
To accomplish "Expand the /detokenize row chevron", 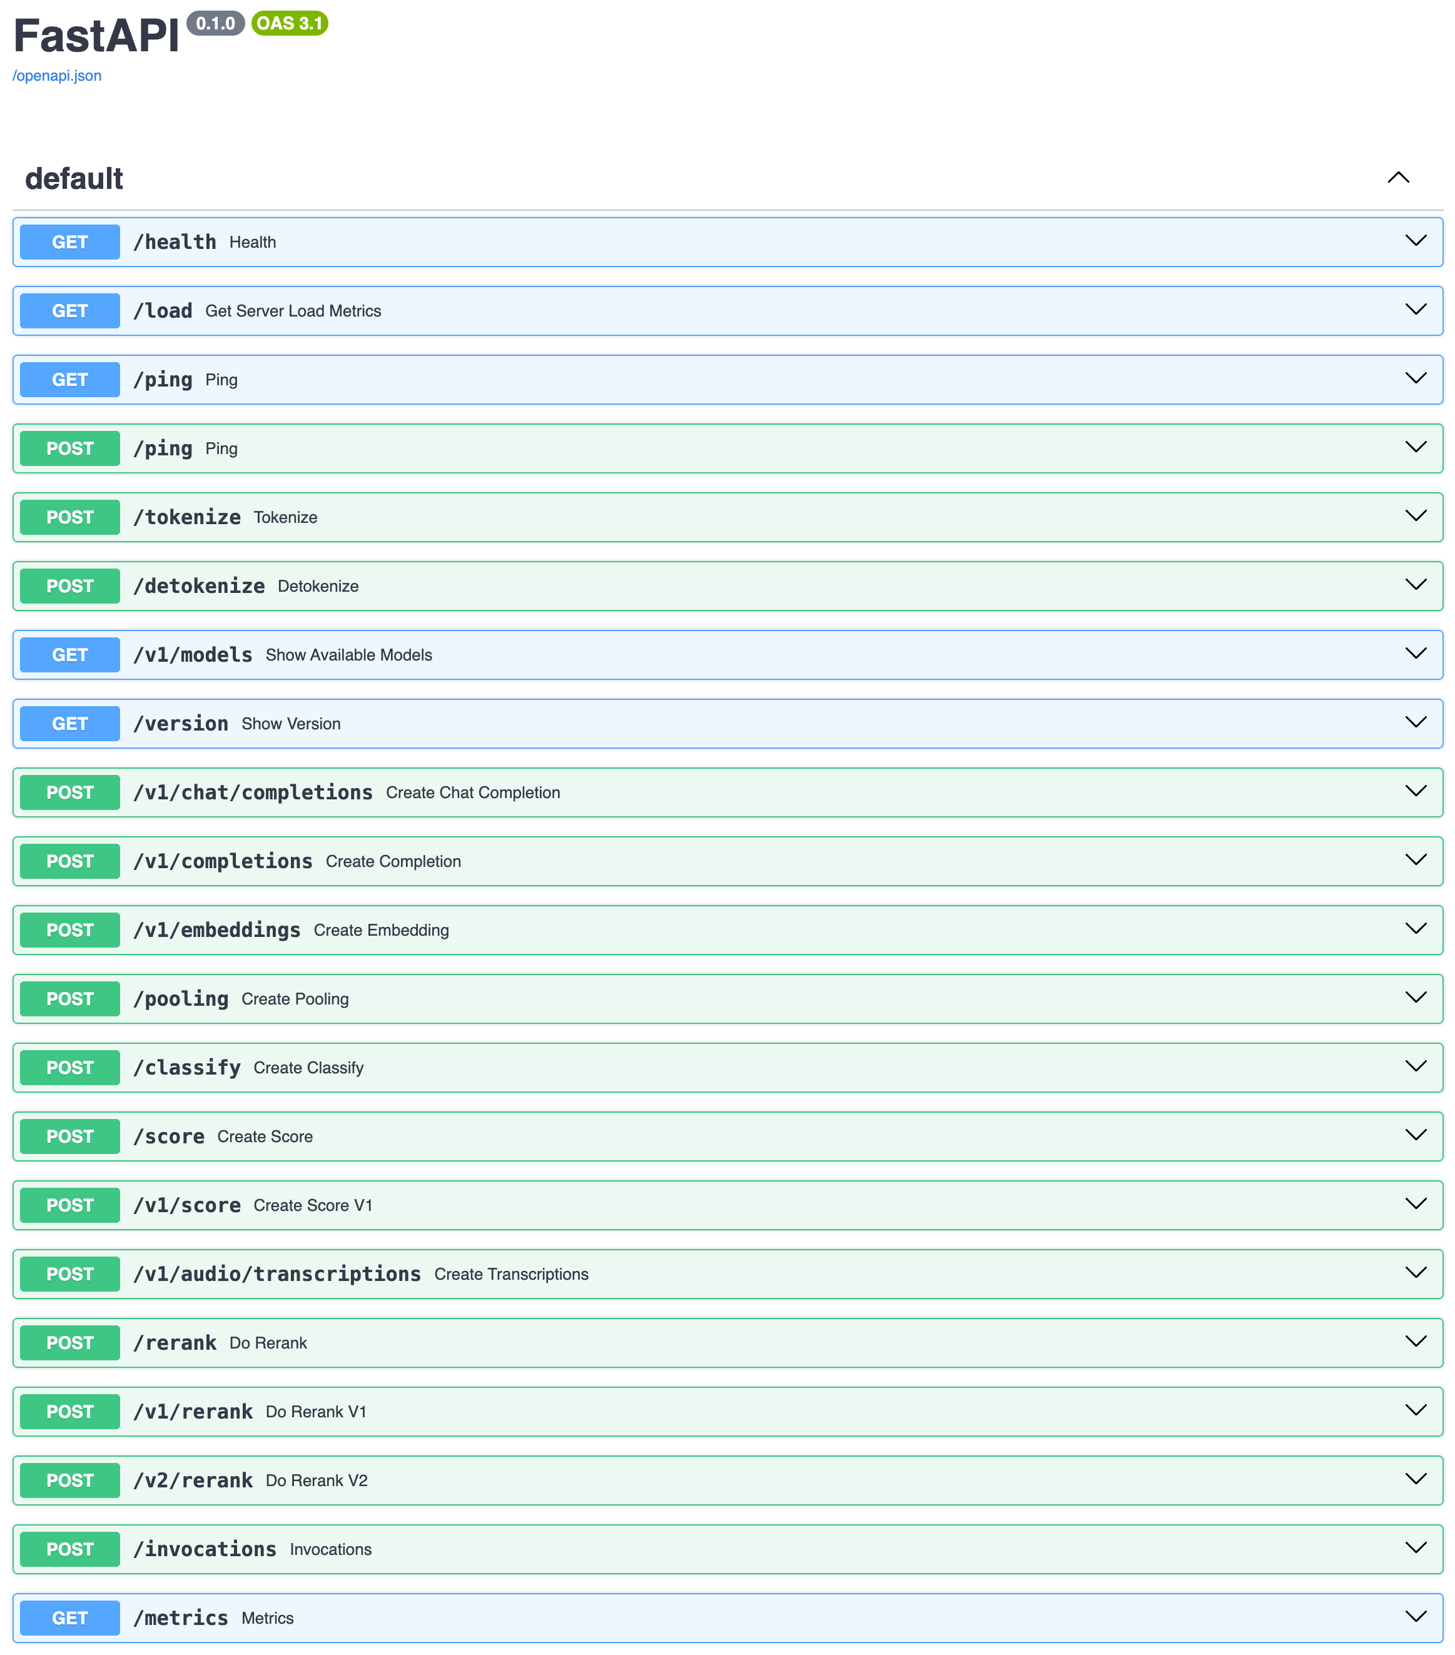I will (1414, 585).
